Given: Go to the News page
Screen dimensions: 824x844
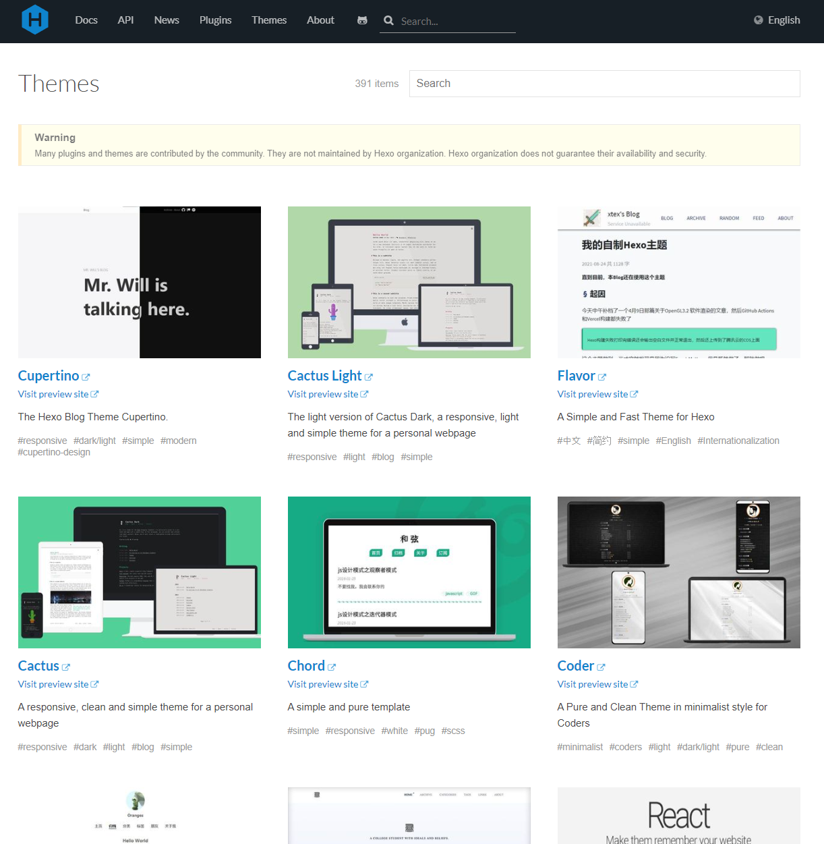Looking at the screenshot, I should [167, 20].
